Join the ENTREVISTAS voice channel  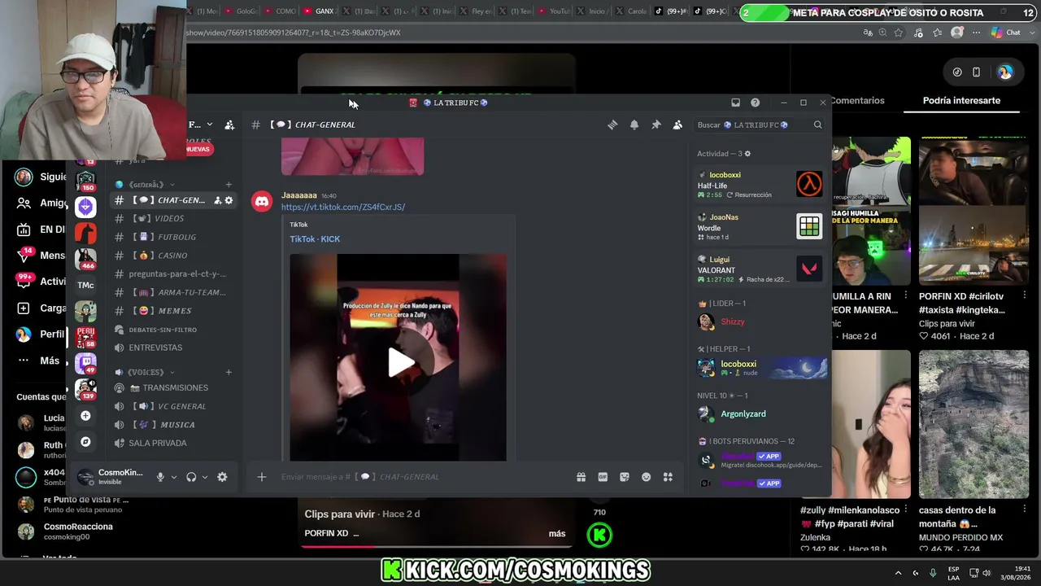172,348
